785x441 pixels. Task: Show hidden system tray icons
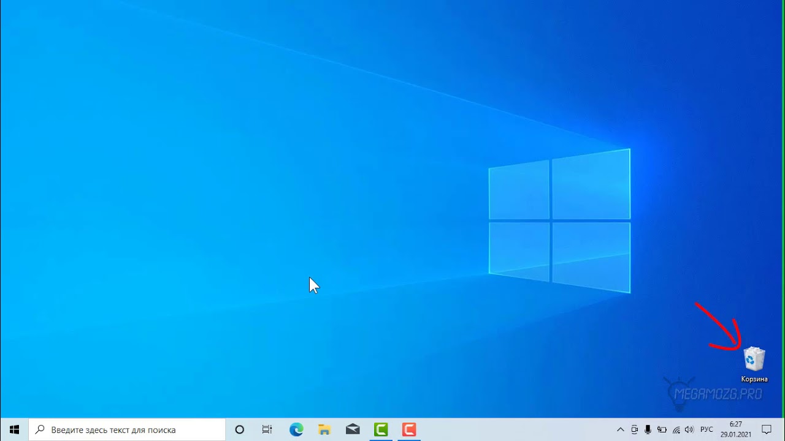(620, 429)
